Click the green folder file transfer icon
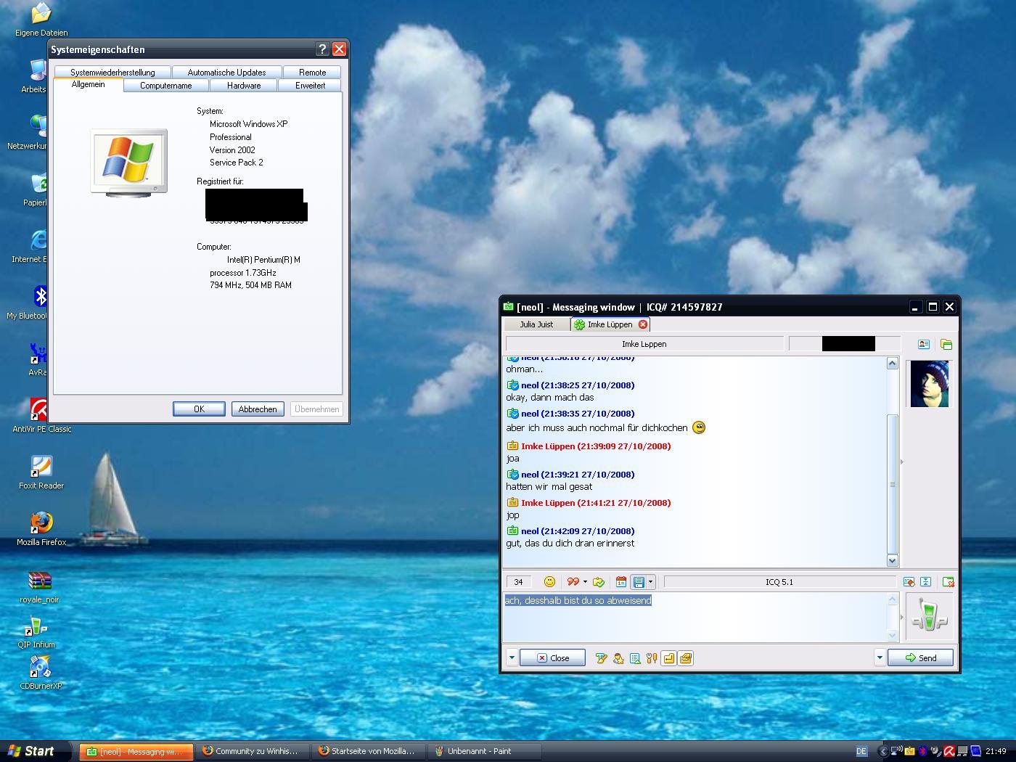Screen dimensions: 1016x762 946,344
